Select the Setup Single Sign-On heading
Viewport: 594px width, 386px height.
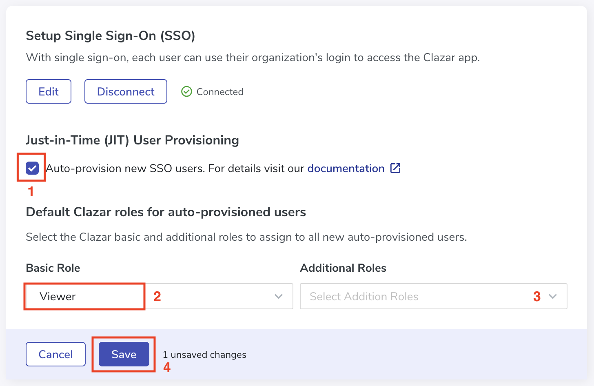pos(111,36)
